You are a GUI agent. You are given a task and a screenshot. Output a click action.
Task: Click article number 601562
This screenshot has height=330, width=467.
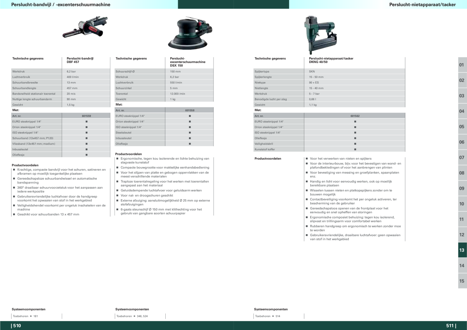355,116
